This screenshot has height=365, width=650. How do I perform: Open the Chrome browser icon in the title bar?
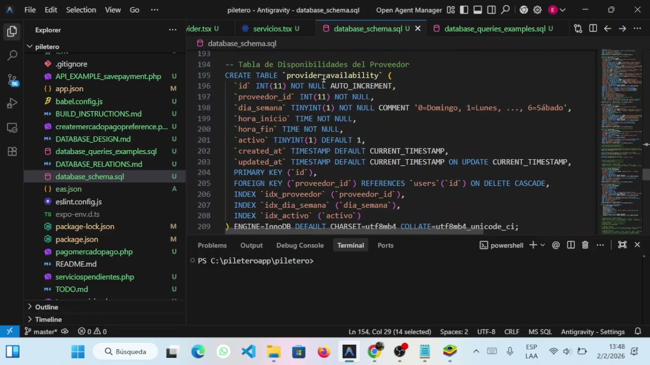tap(524, 10)
